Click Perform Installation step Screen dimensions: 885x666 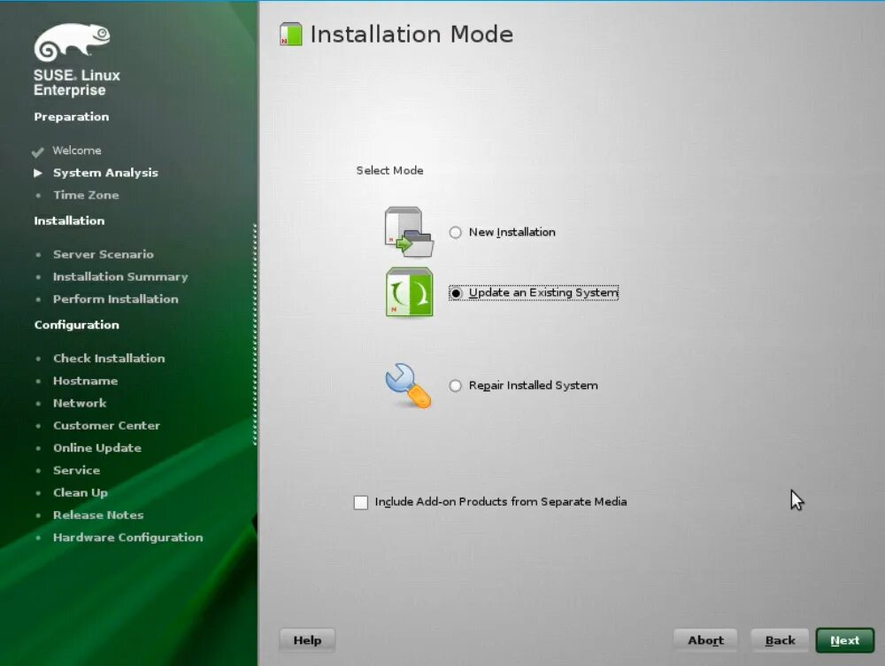point(116,298)
